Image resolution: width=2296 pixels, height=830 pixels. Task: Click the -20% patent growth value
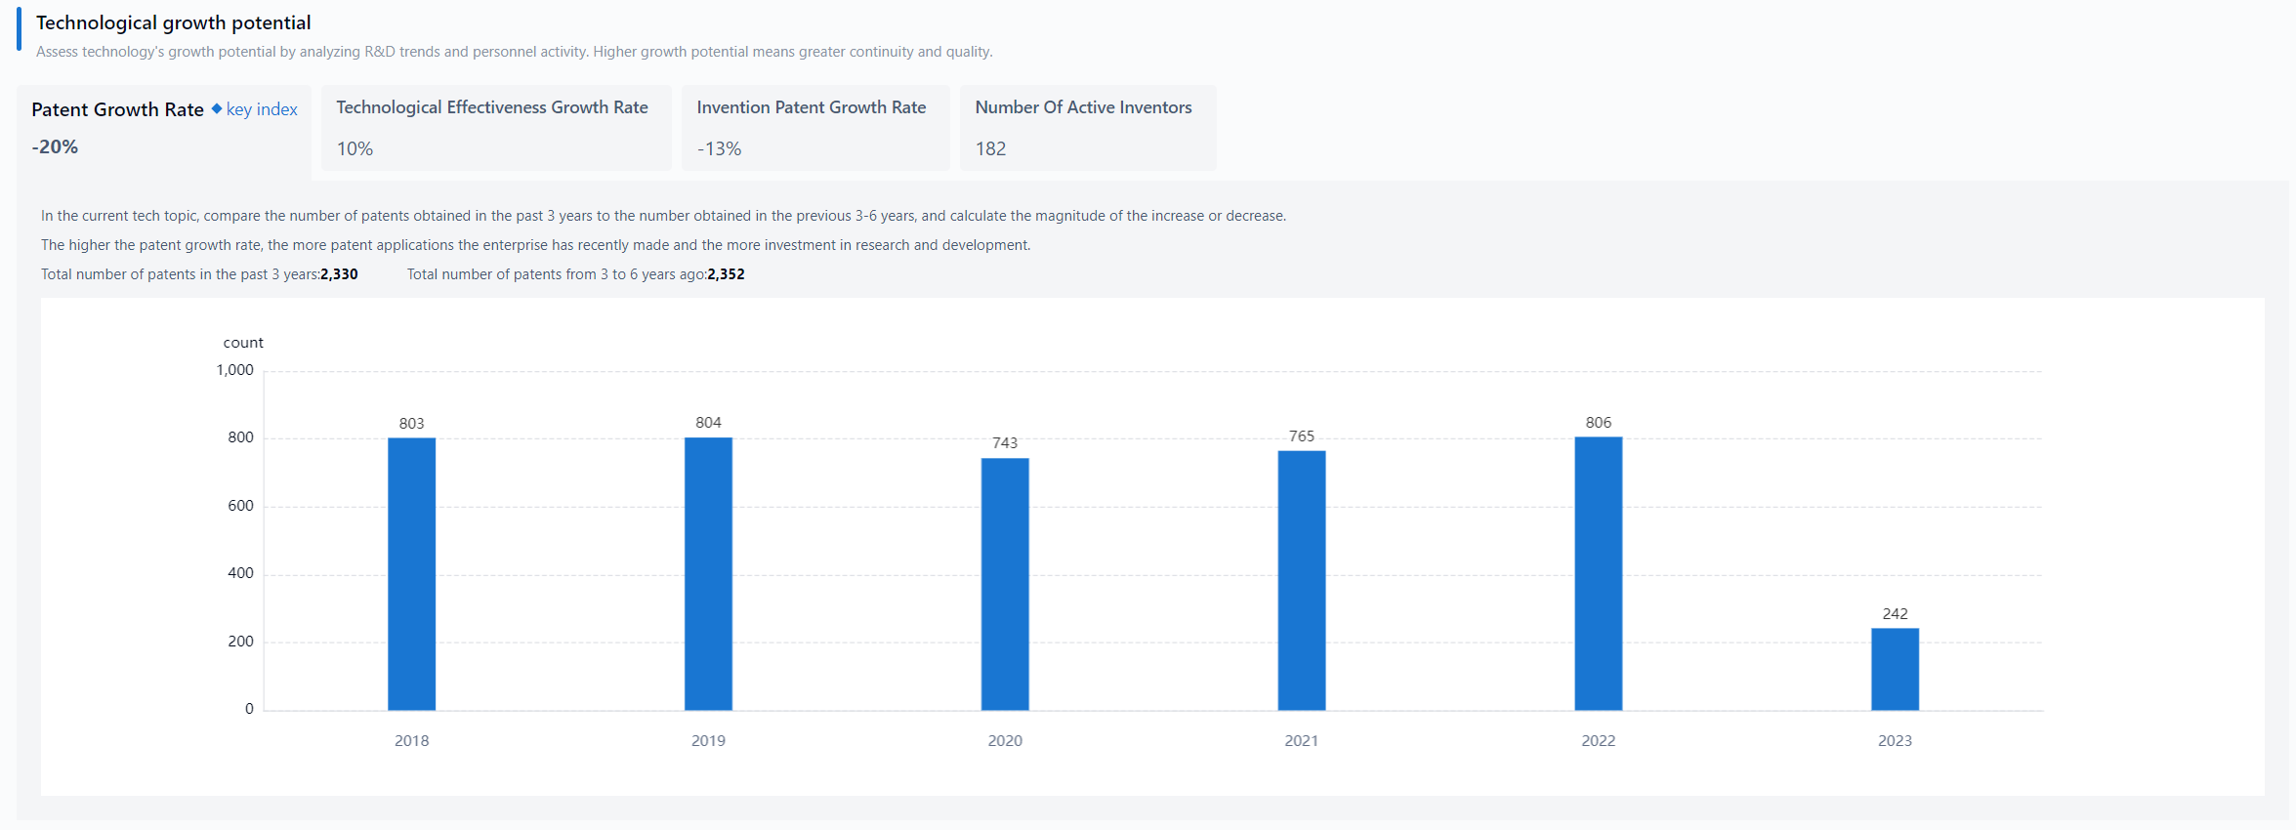click(x=55, y=146)
